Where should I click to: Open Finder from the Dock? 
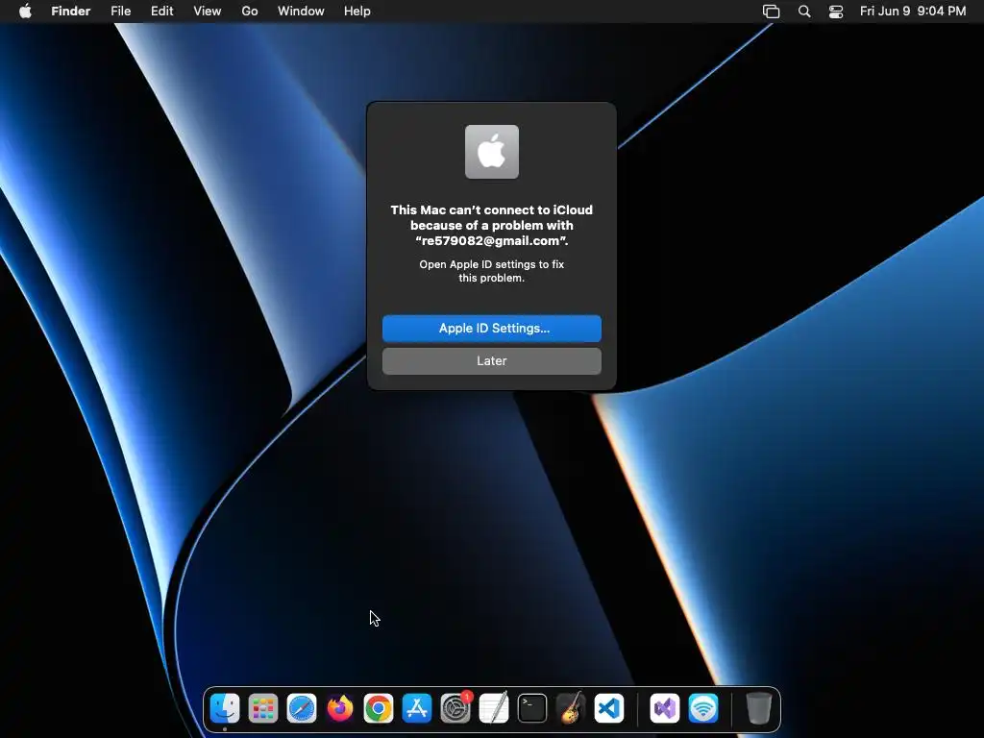click(225, 708)
